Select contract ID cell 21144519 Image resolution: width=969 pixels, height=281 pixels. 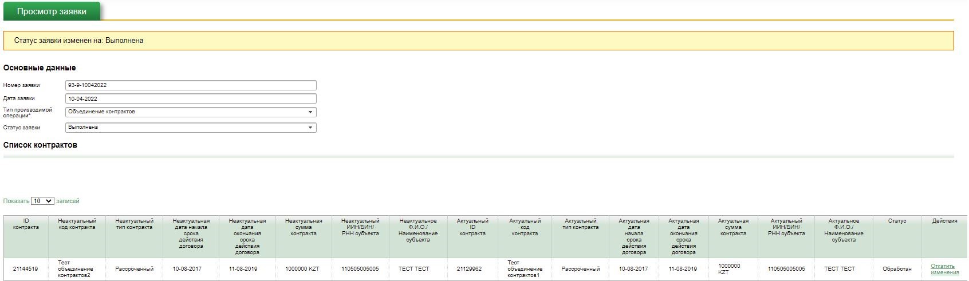pyautogui.click(x=26, y=269)
